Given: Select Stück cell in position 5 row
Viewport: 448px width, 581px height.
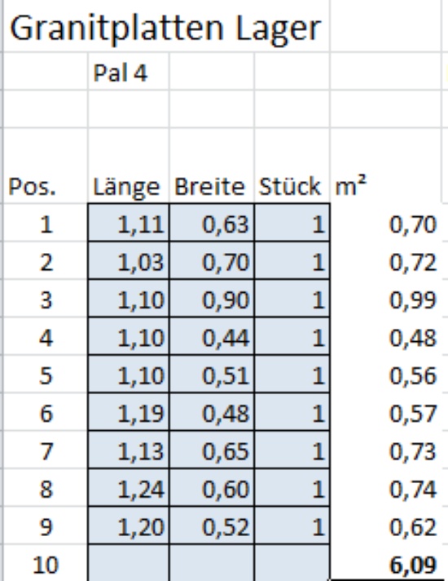Looking at the screenshot, I should [292, 375].
